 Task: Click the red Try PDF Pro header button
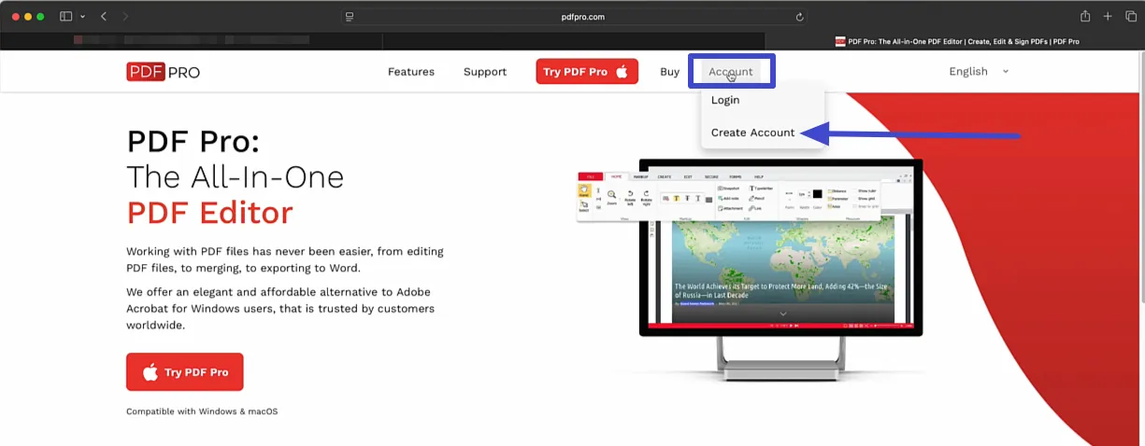coord(587,72)
